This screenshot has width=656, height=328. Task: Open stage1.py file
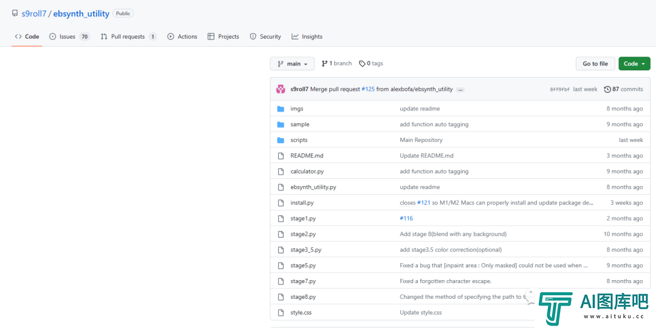303,218
